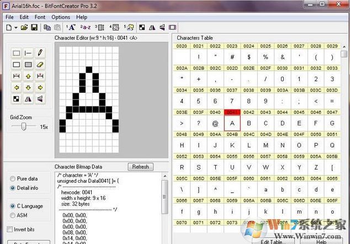Click the Grid Zoom slider handle

[23, 126]
